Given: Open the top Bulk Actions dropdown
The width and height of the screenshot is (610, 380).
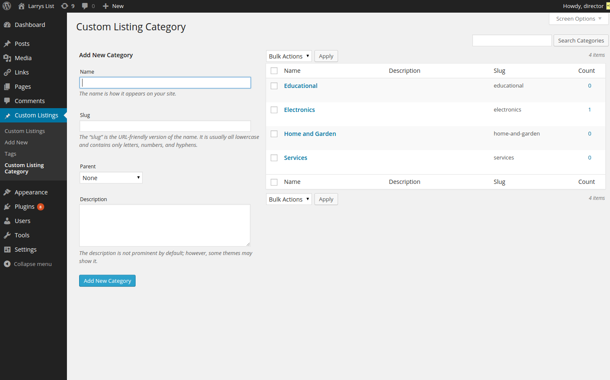Looking at the screenshot, I should coord(289,56).
